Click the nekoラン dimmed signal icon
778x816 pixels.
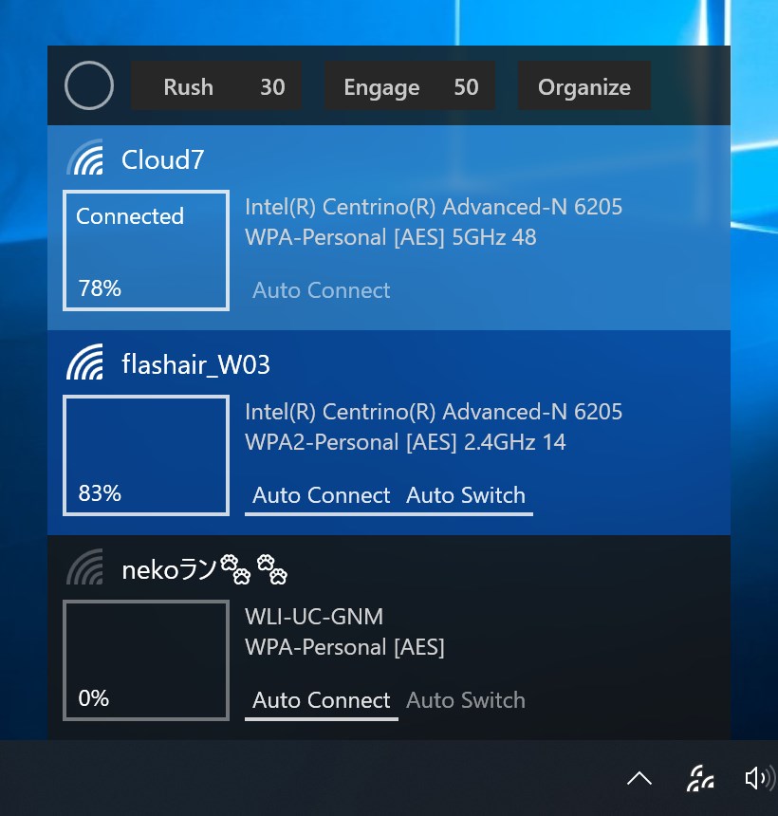(84, 566)
